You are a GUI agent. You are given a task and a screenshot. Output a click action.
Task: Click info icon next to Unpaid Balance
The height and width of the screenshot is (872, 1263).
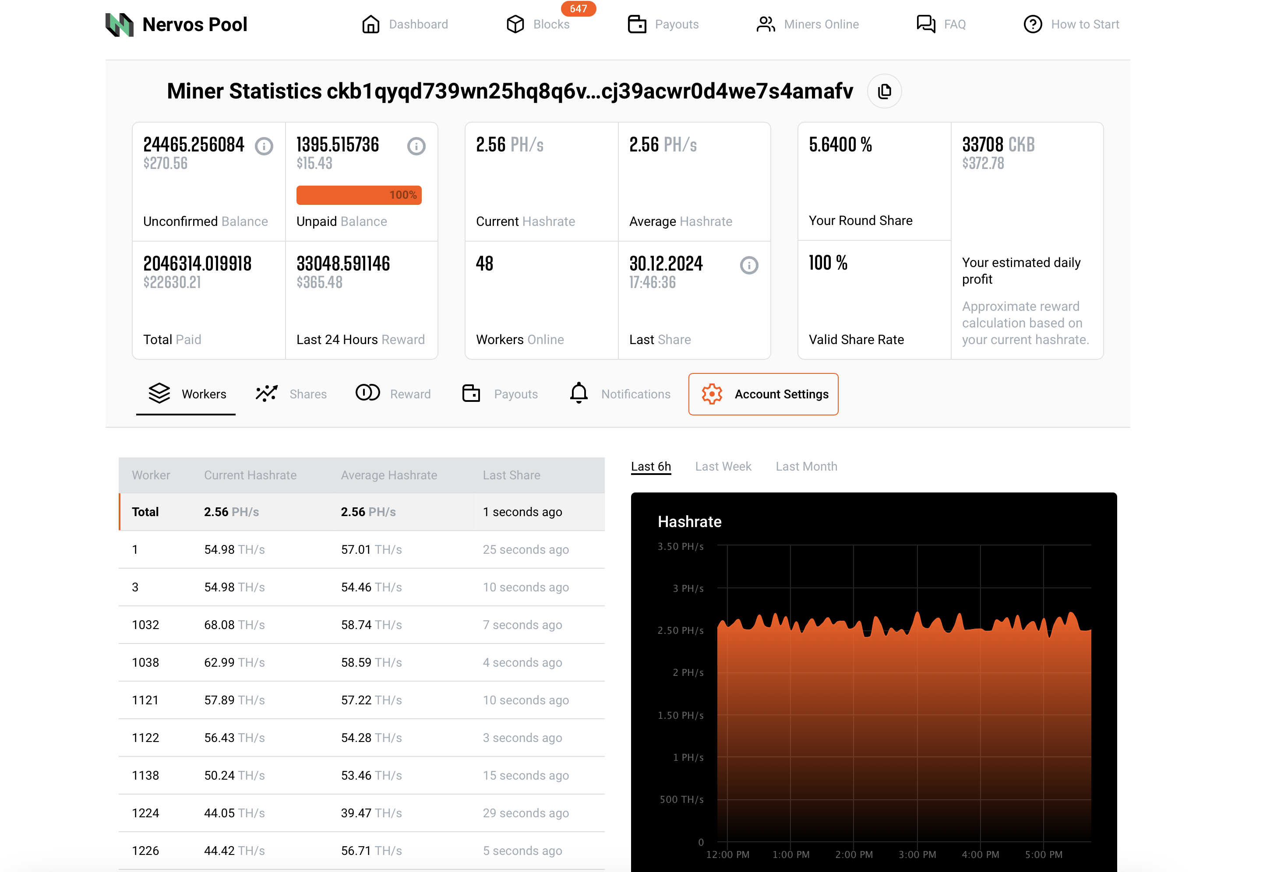coord(416,146)
